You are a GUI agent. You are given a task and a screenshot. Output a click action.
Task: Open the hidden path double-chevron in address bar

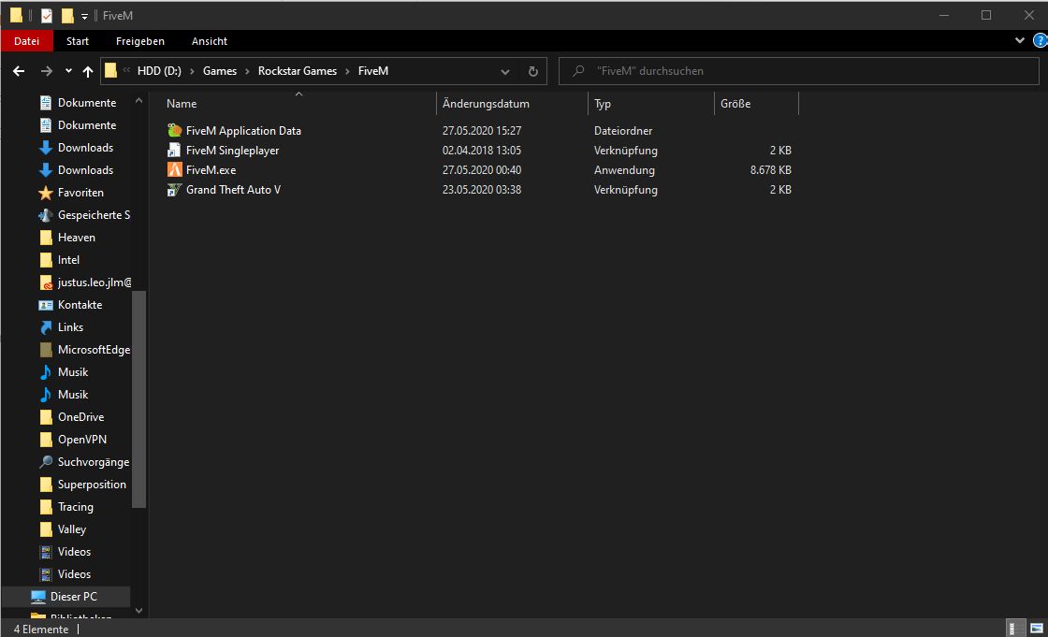click(x=126, y=70)
